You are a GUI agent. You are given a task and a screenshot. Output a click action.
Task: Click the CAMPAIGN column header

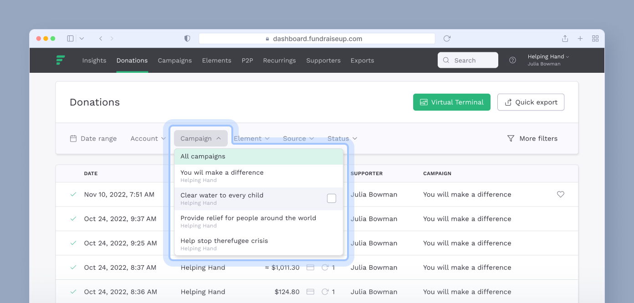tap(437, 173)
